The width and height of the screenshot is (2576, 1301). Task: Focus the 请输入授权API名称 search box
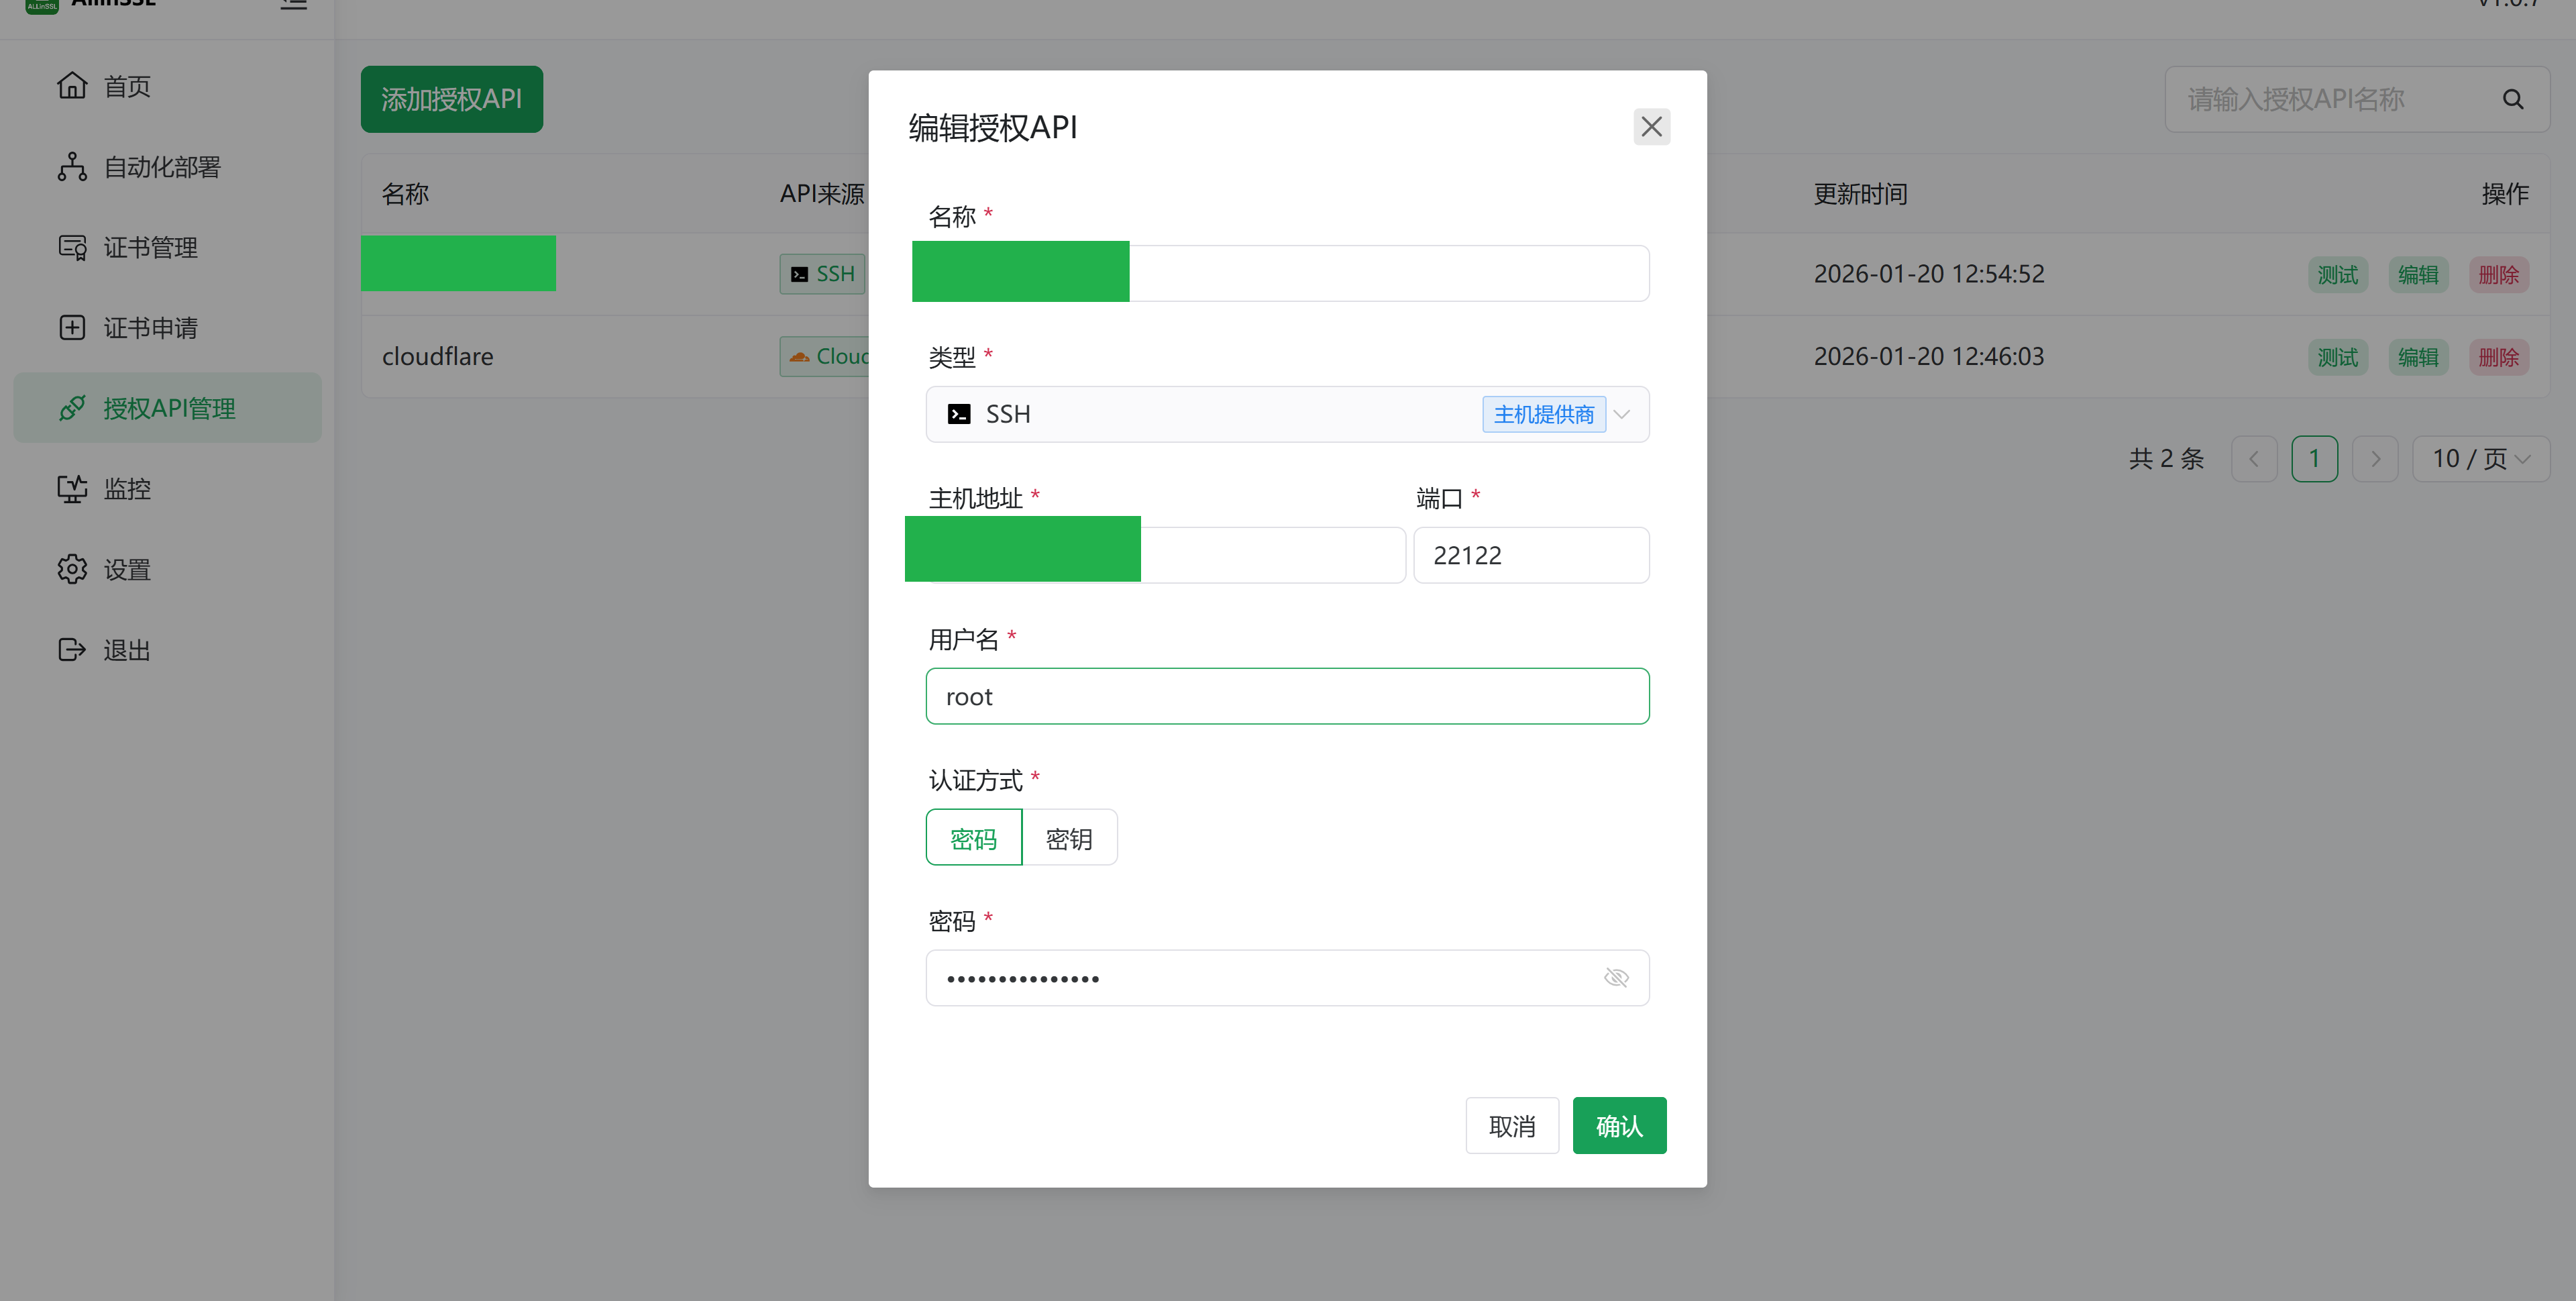pyautogui.click(x=2357, y=99)
